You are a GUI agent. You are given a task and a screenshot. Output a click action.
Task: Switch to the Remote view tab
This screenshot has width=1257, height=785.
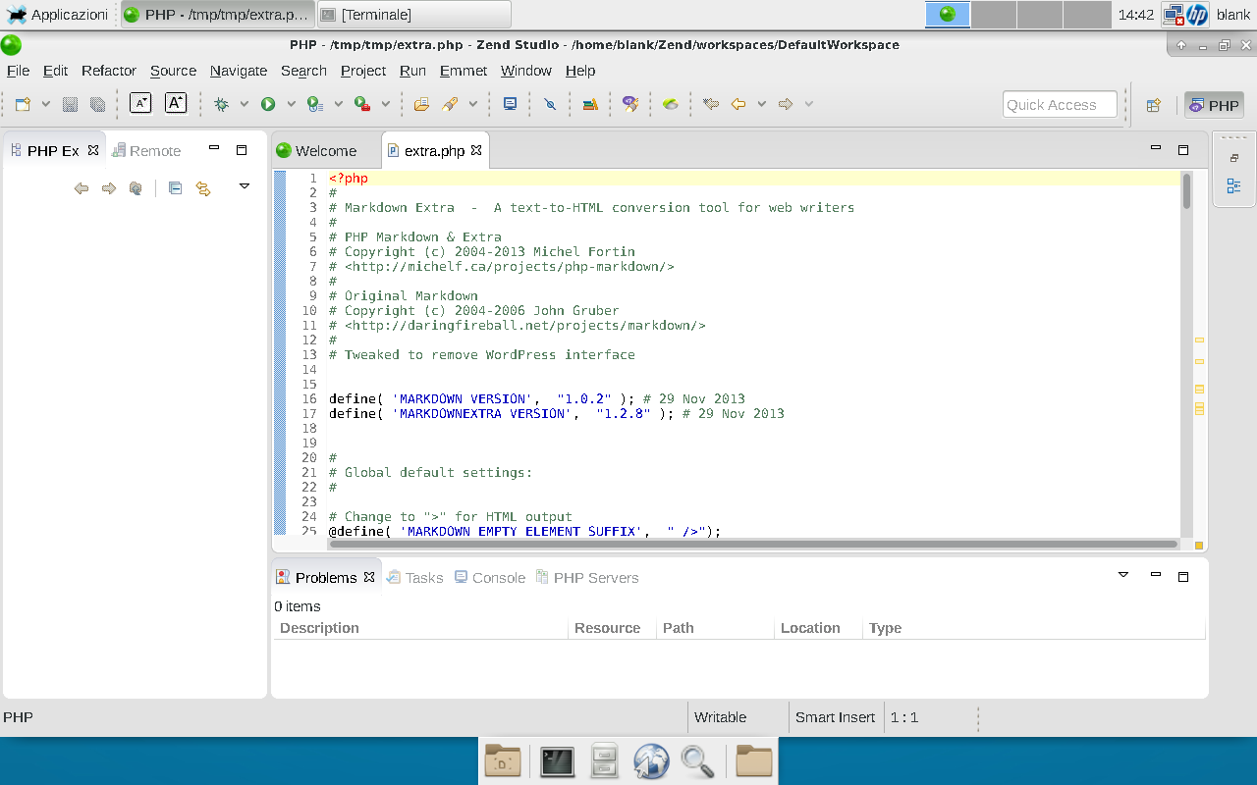146,150
